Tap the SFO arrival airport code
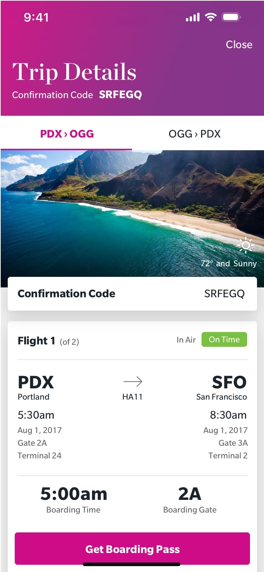The width and height of the screenshot is (264, 572). point(229,382)
